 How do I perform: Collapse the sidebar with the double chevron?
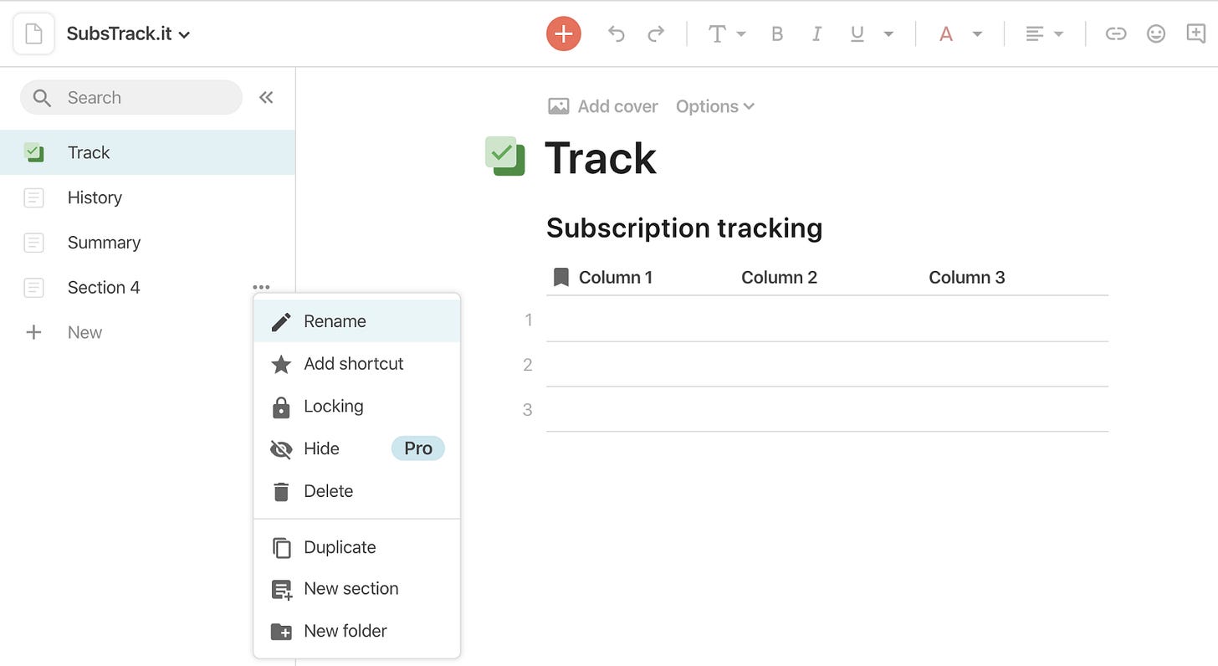click(266, 98)
